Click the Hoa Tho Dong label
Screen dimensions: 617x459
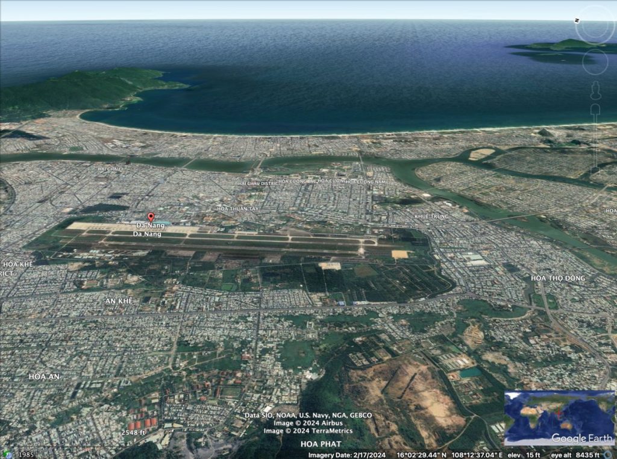click(557, 278)
